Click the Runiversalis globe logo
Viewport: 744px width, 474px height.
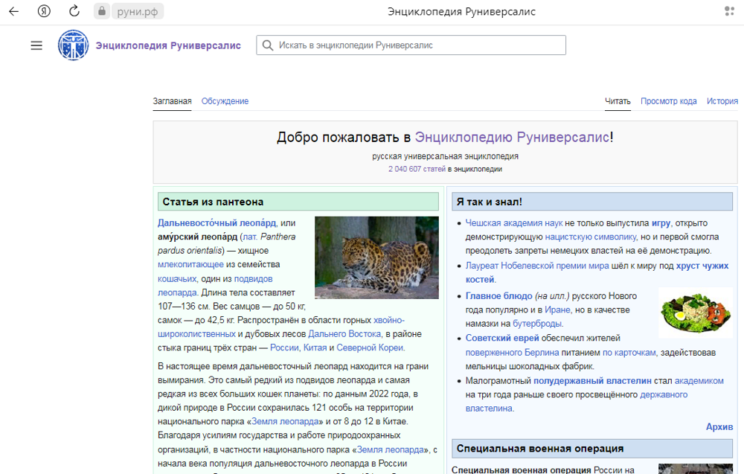pos(73,45)
